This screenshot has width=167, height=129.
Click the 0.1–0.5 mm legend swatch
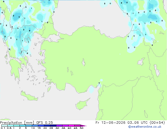[4, 126]
